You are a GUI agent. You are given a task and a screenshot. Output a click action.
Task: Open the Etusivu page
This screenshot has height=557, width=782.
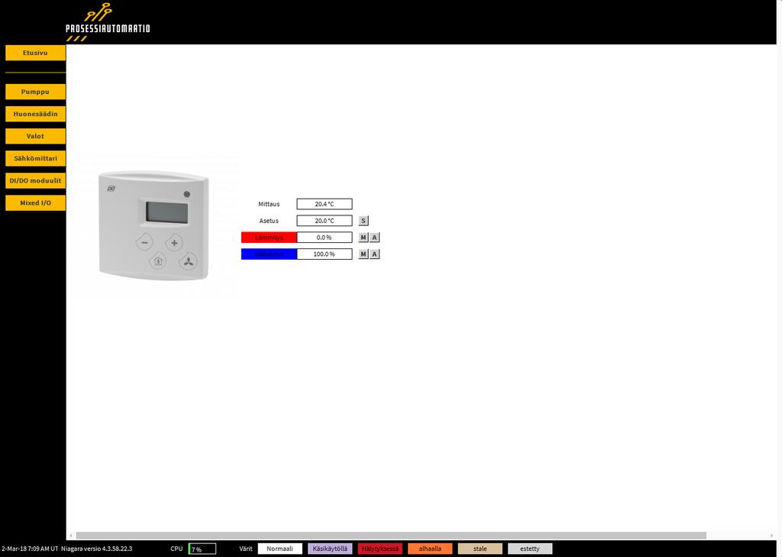[x=35, y=53]
